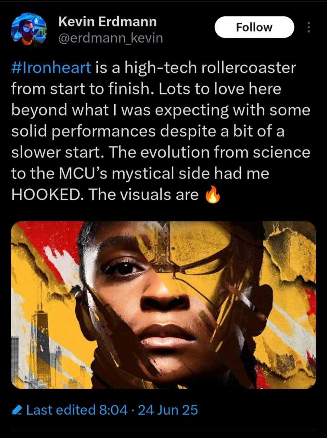Open the #Ironheart hashtag
Image resolution: width=327 pixels, height=438 pixels.
pos(51,68)
